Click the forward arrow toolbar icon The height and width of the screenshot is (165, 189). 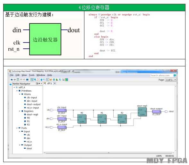point(15,80)
